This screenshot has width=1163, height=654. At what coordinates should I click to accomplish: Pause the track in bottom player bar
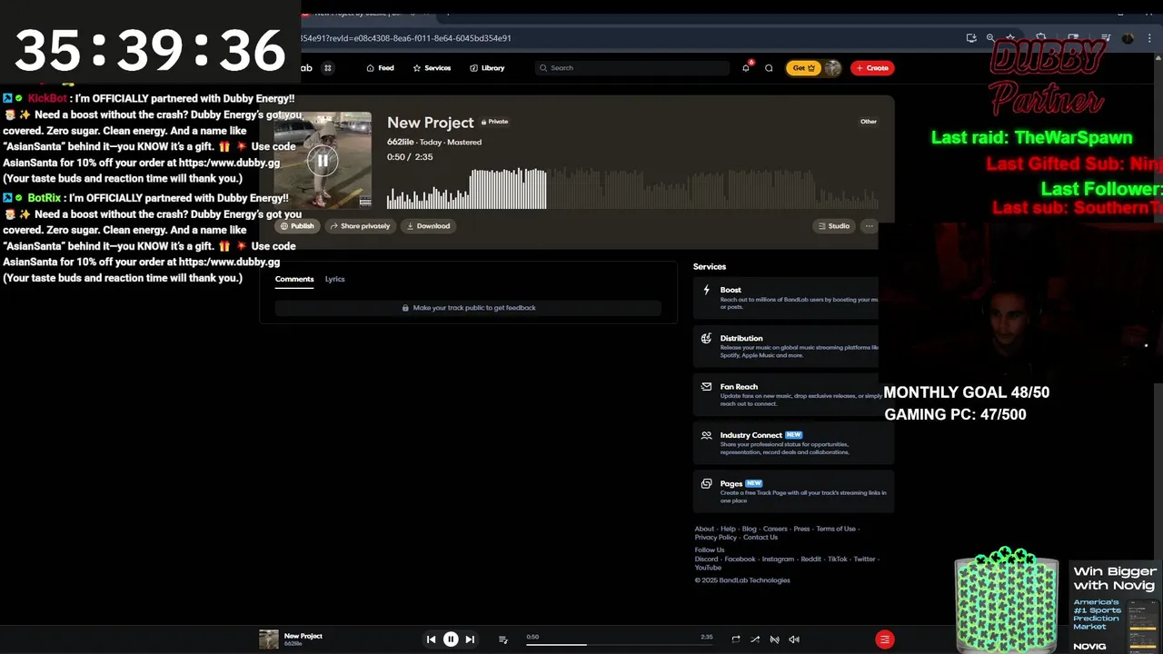pos(451,639)
